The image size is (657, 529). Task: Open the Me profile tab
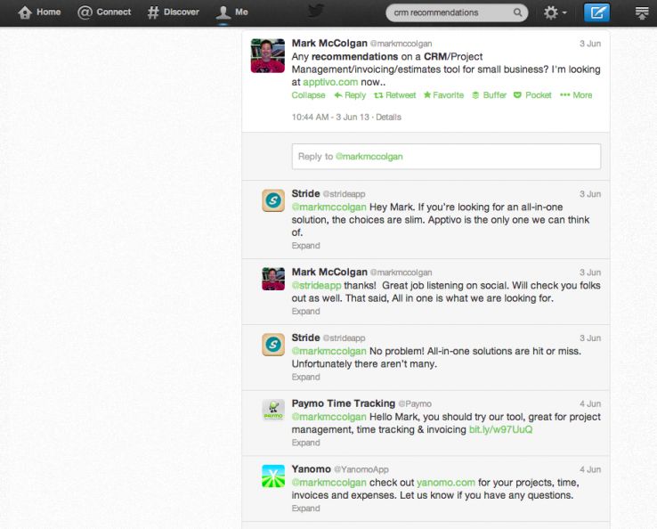click(232, 12)
